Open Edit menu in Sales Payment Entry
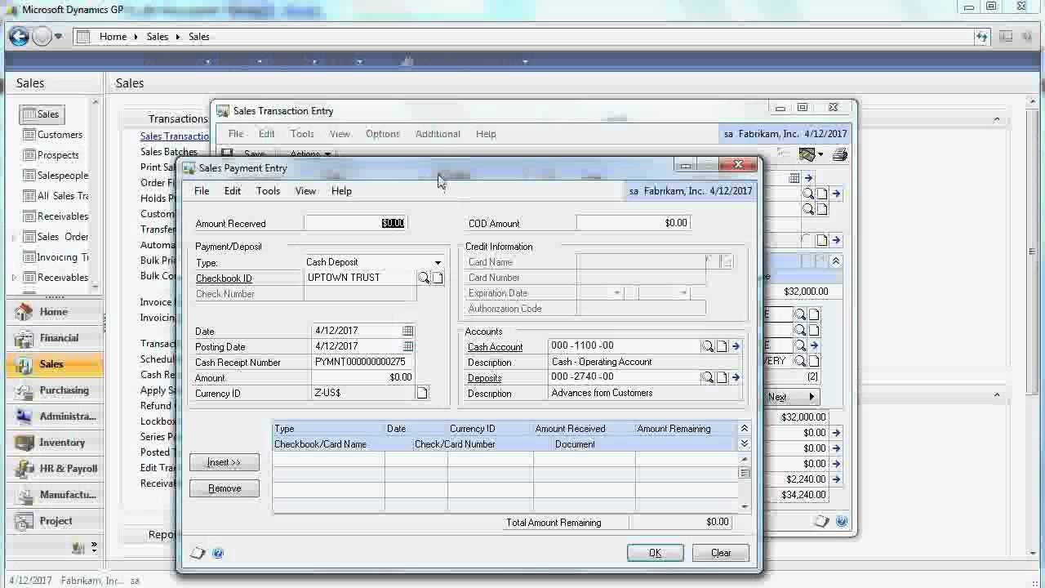 233,191
